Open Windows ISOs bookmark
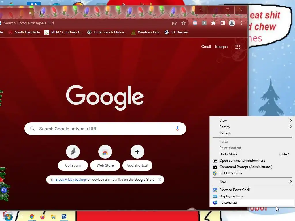 (145, 32)
